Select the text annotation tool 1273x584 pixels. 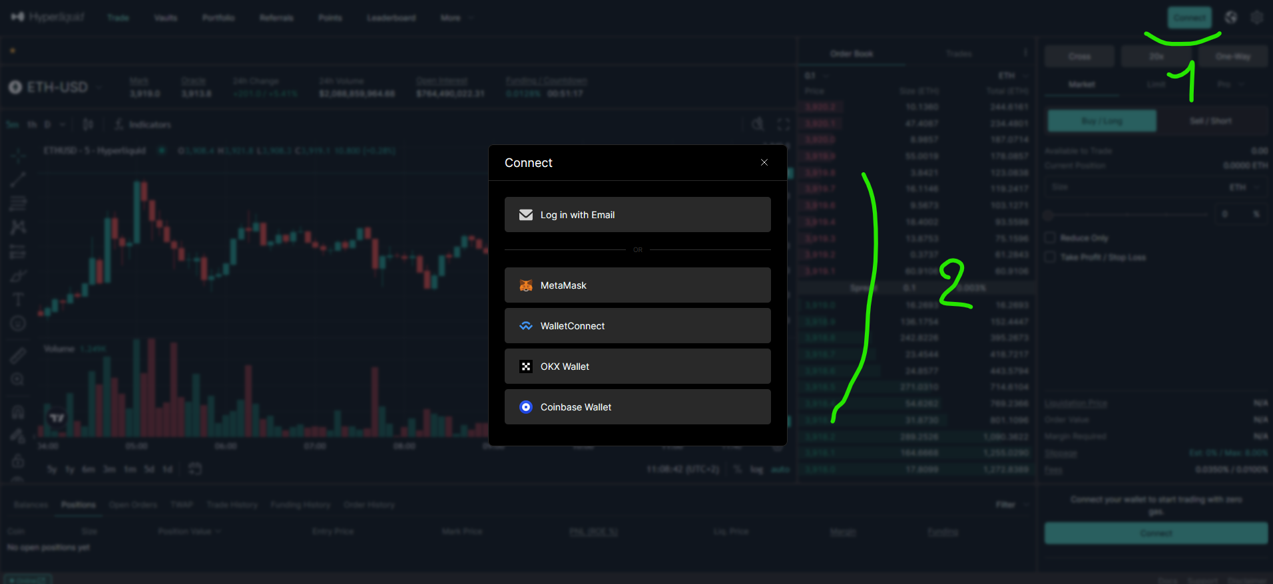click(18, 299)
